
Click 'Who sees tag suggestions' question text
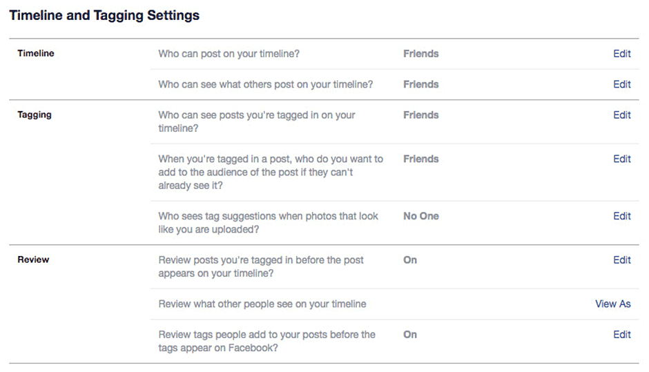click(268, 222)
